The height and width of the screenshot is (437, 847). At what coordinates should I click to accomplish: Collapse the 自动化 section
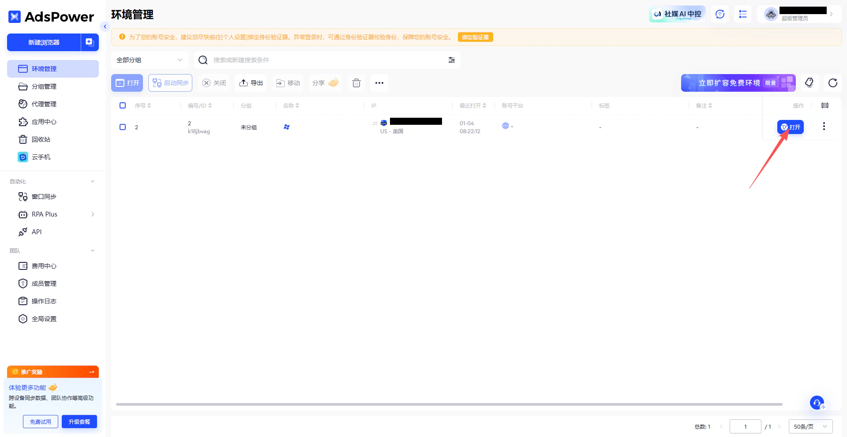(93, 182)
